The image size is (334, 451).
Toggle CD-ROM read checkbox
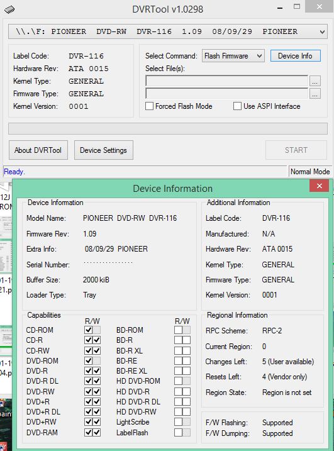point(88,330)
